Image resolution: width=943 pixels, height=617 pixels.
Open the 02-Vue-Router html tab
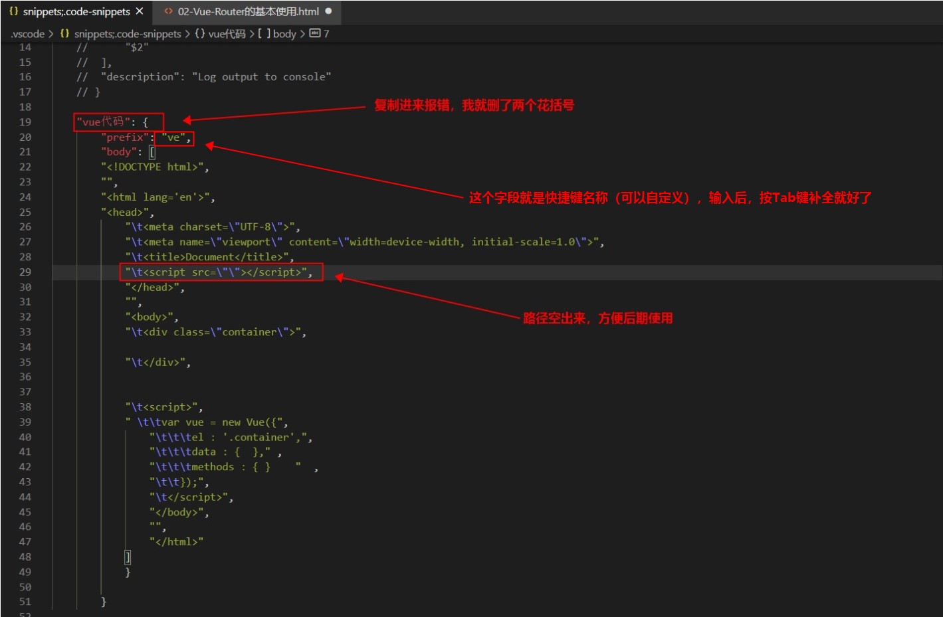[248, 11]
